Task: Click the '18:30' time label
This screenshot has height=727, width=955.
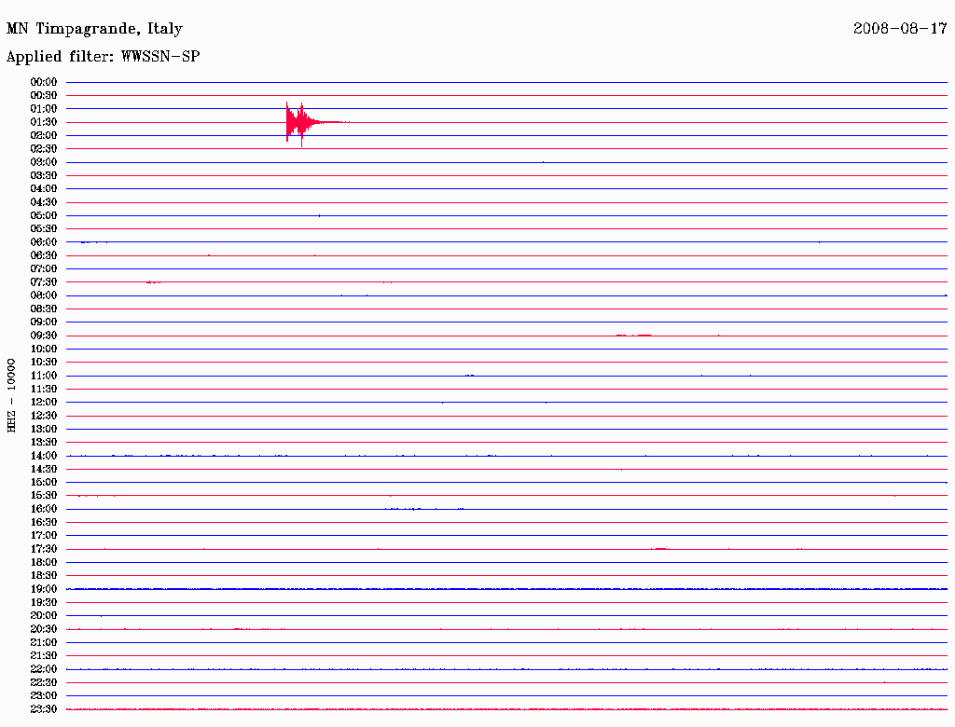Action: 44,576
